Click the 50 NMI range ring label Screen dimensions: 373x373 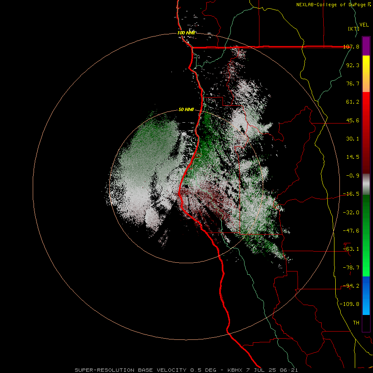pyautogui.click(x=186, y=110)
